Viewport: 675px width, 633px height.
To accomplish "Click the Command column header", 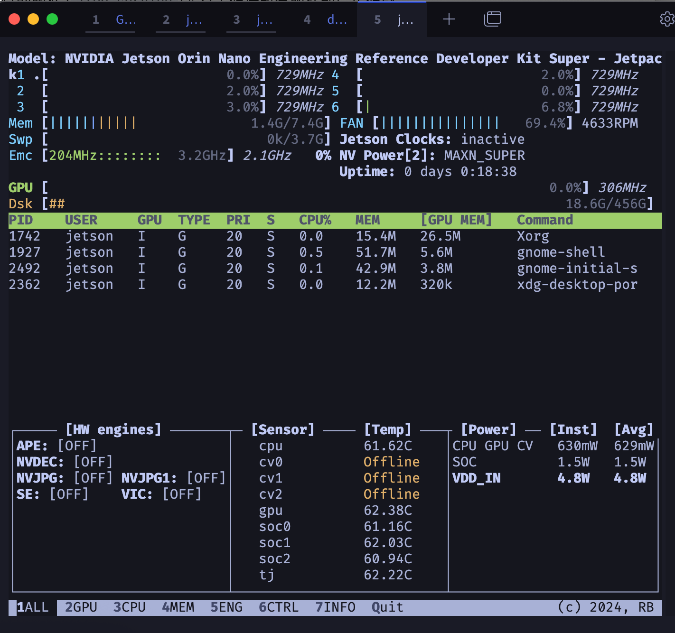I will (545, 220).
